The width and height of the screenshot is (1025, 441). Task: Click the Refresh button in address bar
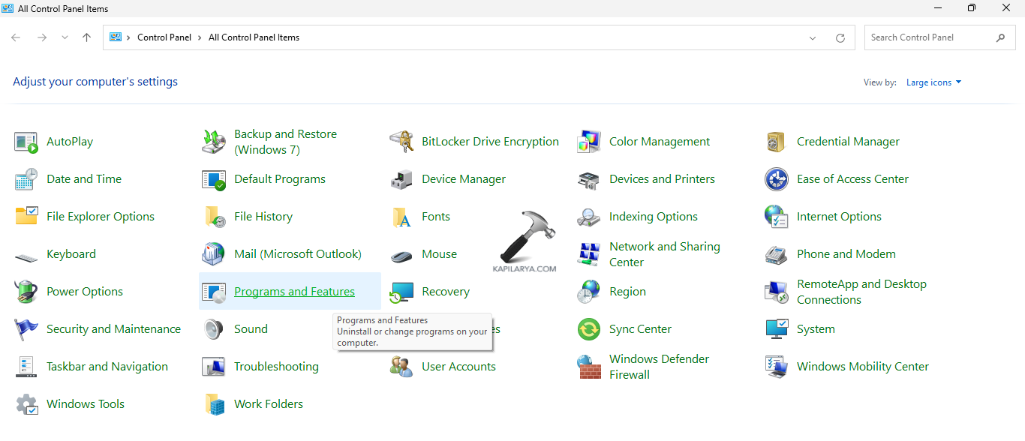tap(840, 37)
